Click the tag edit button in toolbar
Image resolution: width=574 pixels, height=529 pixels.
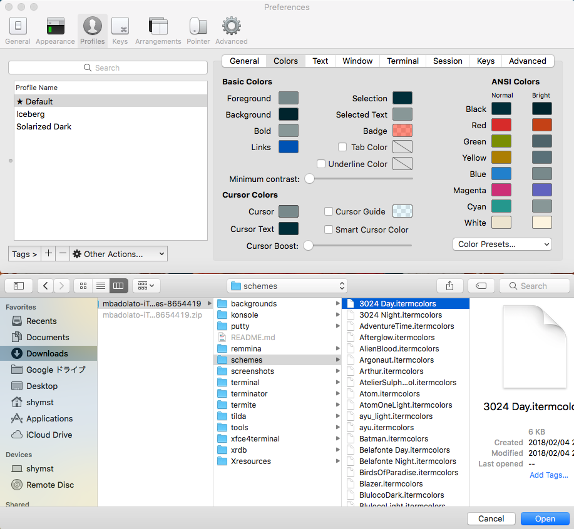tap(481, 286)
